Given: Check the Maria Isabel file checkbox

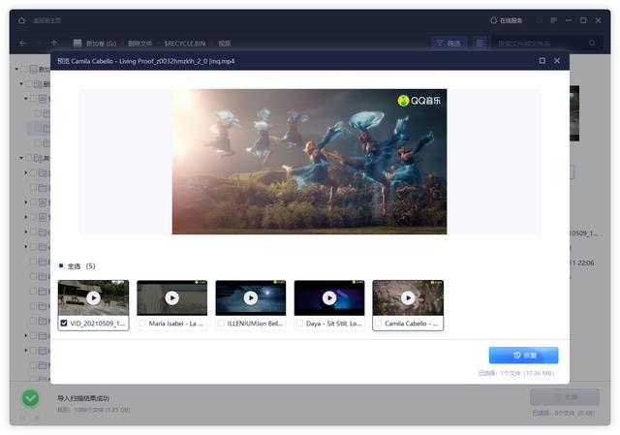Looking at the screenshot, I should [142, 323].
